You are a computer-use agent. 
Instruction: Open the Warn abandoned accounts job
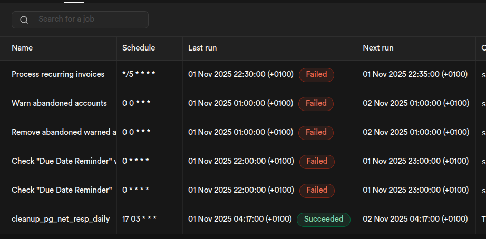59,103
